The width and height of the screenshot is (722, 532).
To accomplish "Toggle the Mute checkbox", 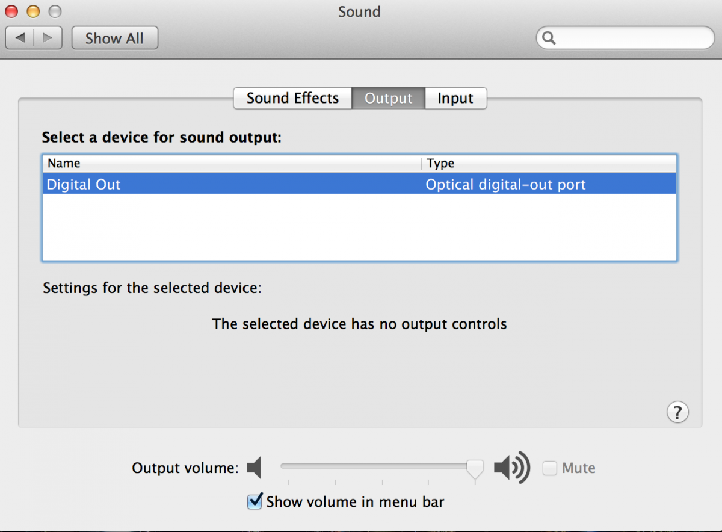I will (x=549, y=468).
